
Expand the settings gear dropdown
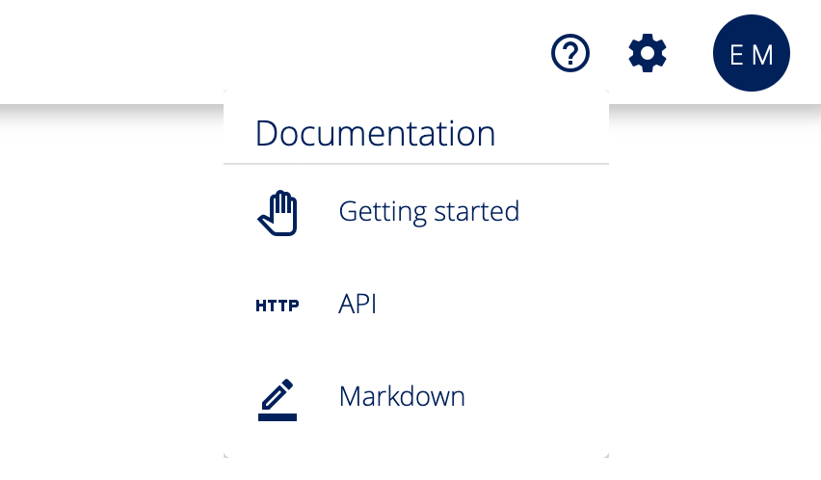[648, 53]
